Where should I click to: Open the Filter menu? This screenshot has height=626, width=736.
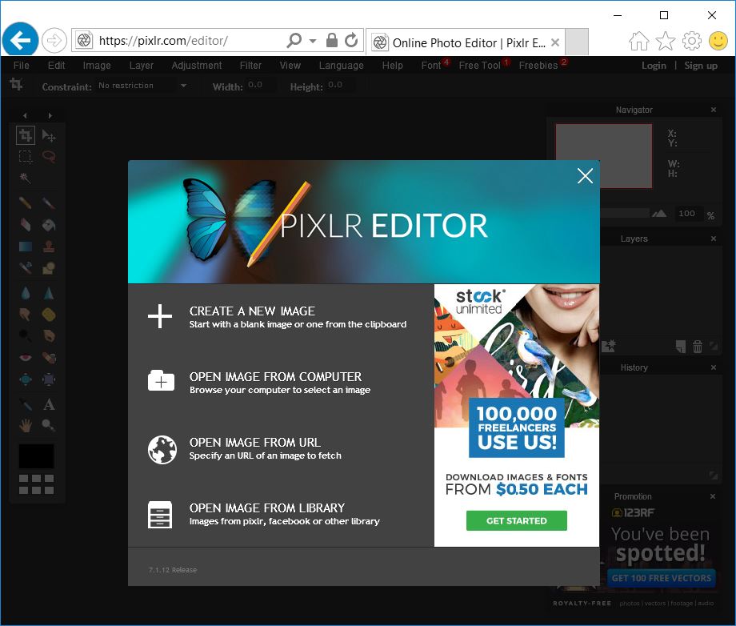click(250, 66)
